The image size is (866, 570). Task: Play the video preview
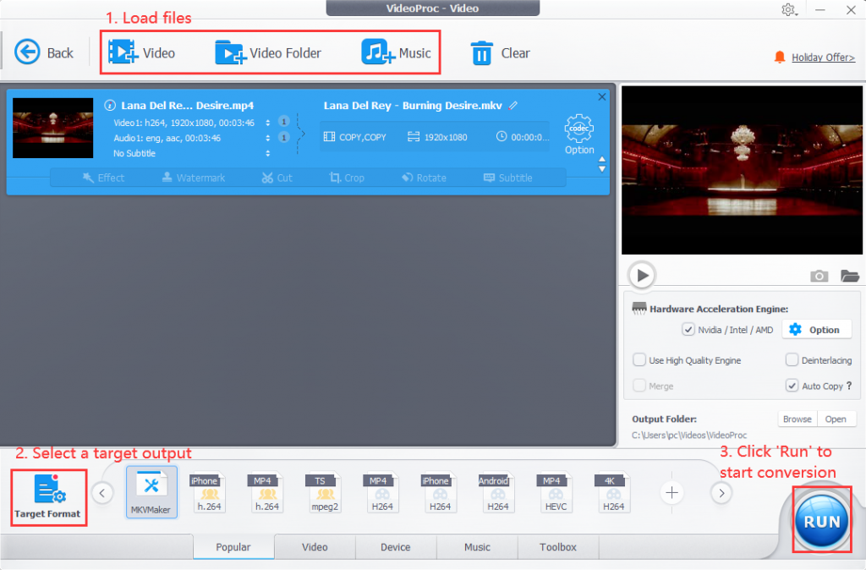click(x=642, y=275)
